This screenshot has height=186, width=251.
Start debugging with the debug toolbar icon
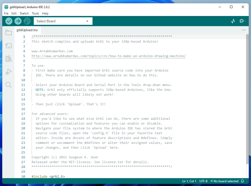[27, 21]
